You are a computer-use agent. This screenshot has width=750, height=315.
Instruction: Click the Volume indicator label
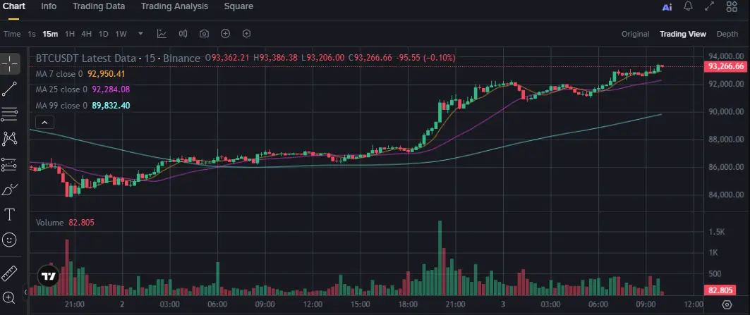pyautogui.click(x=50, y=223)
